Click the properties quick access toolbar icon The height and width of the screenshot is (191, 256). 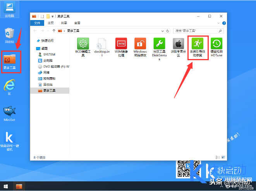pyautogui.click(x=42, y=16)
